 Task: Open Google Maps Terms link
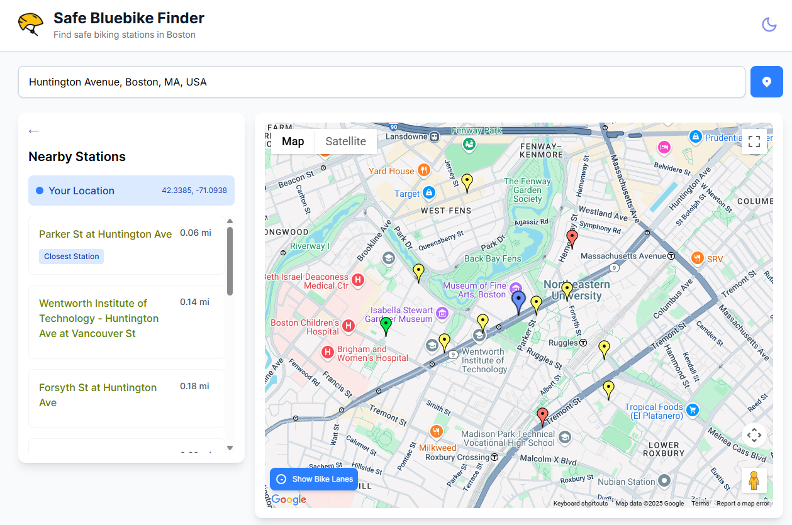click(700, 503)
